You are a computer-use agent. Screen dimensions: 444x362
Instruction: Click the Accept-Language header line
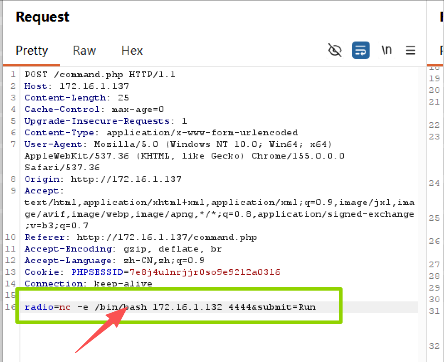(115, 260)
